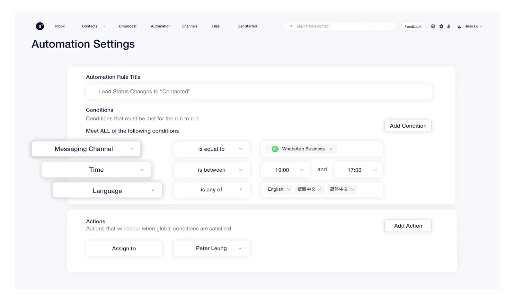Open the Automation menu item
The image size is (514, 298).
[x=161, y=26]
